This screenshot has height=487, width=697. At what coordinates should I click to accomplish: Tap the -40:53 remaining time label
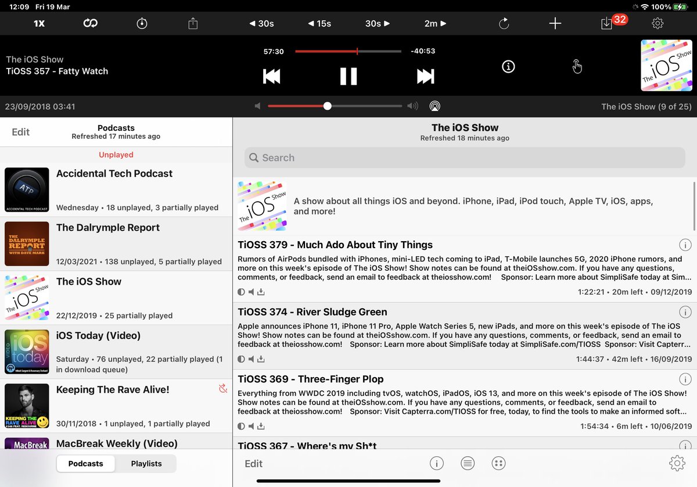click(x=423, y=51)
